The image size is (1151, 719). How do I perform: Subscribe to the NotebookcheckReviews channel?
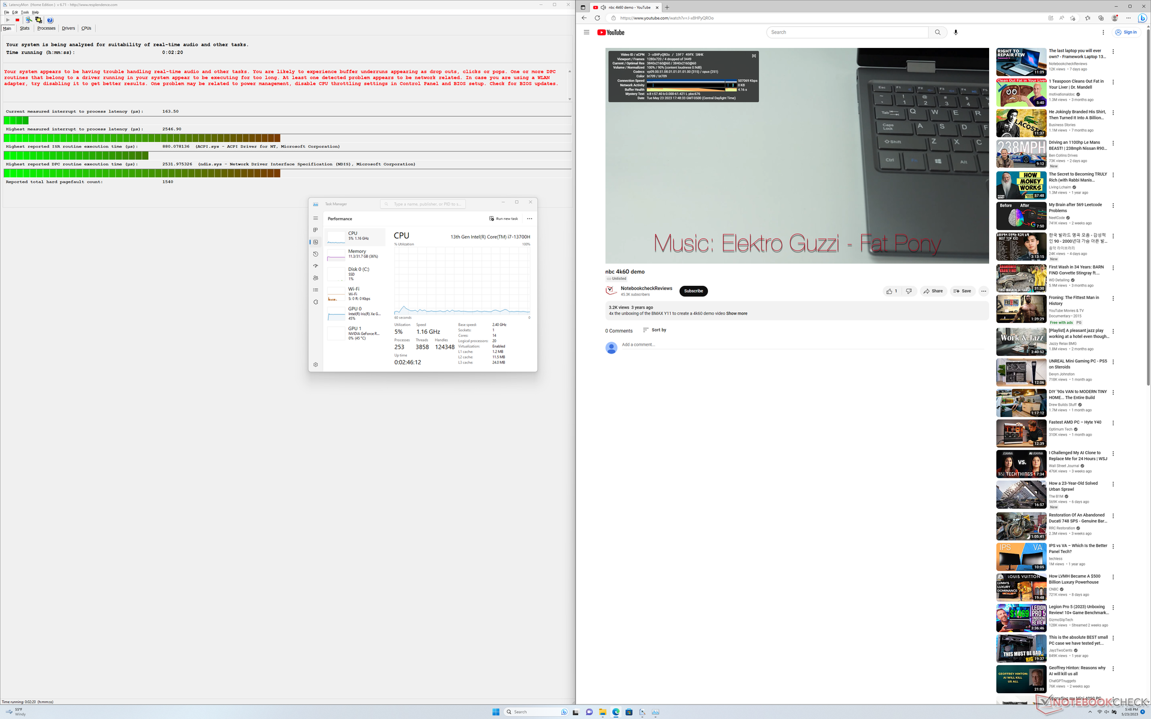tap(693, 291)
